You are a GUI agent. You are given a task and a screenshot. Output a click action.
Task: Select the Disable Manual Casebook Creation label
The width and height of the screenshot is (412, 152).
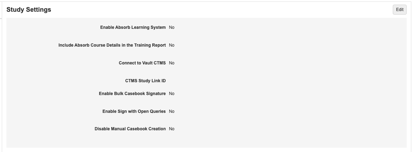coord(130,129)
